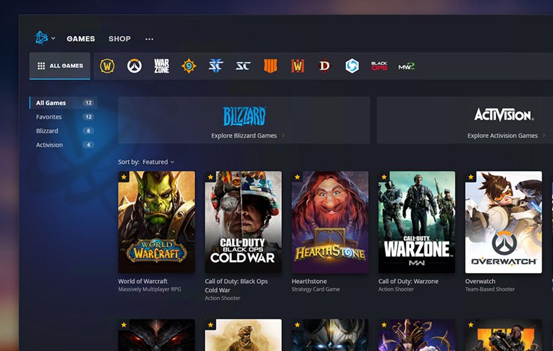This screenshot has height=351, width=553.
Task: Open the SHOP tab
Action: pyautogui.click(x=120, y=39)
